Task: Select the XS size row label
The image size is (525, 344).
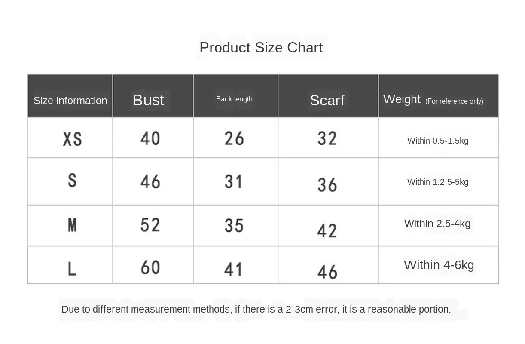Action: (72, 139)
